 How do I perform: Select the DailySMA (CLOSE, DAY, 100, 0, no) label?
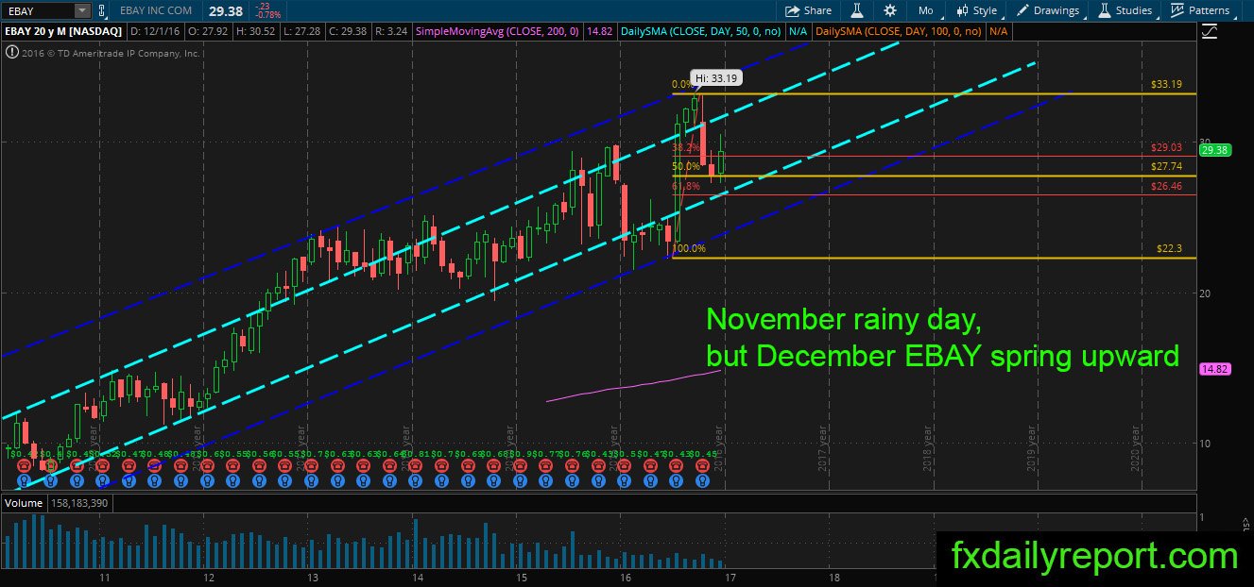coord(901,31)
